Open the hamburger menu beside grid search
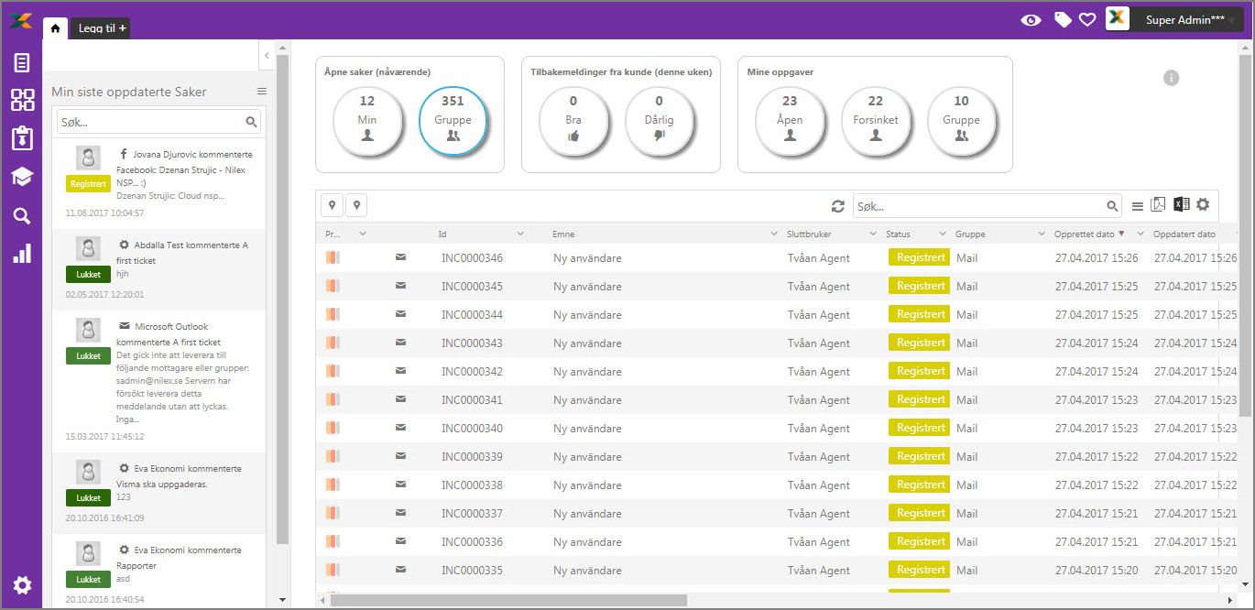The height and width of the screenshot is (610, 1255). [1137, 207]
